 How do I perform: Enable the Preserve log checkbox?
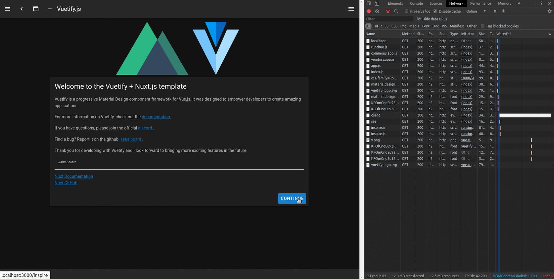[x=407, y=11]
